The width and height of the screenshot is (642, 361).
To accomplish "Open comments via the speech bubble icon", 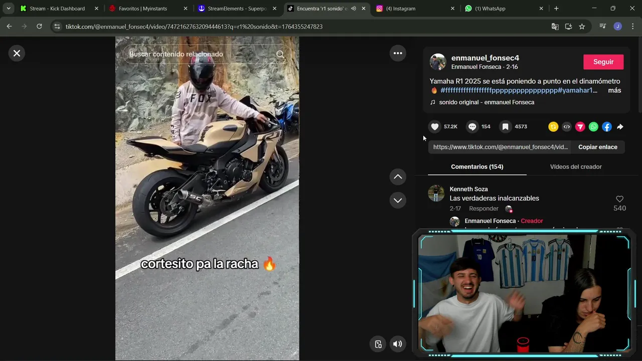I will pos(472,127).
